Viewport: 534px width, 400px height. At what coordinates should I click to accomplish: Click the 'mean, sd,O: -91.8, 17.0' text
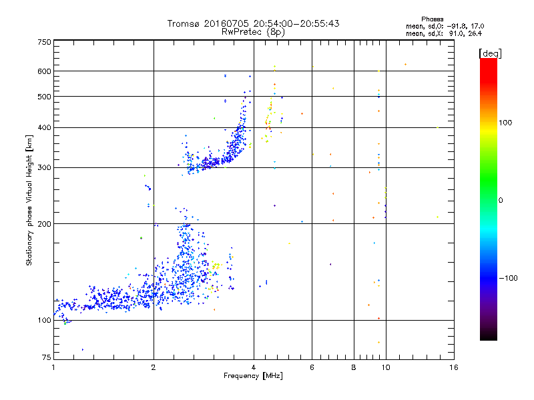click(445, 26)
